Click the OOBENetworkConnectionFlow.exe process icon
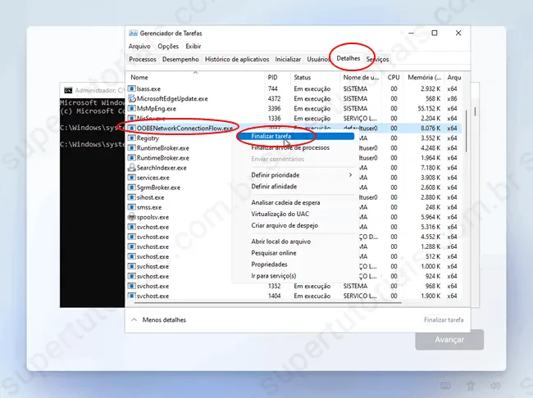This screenshot has width=533, height=398. (131, 128)
